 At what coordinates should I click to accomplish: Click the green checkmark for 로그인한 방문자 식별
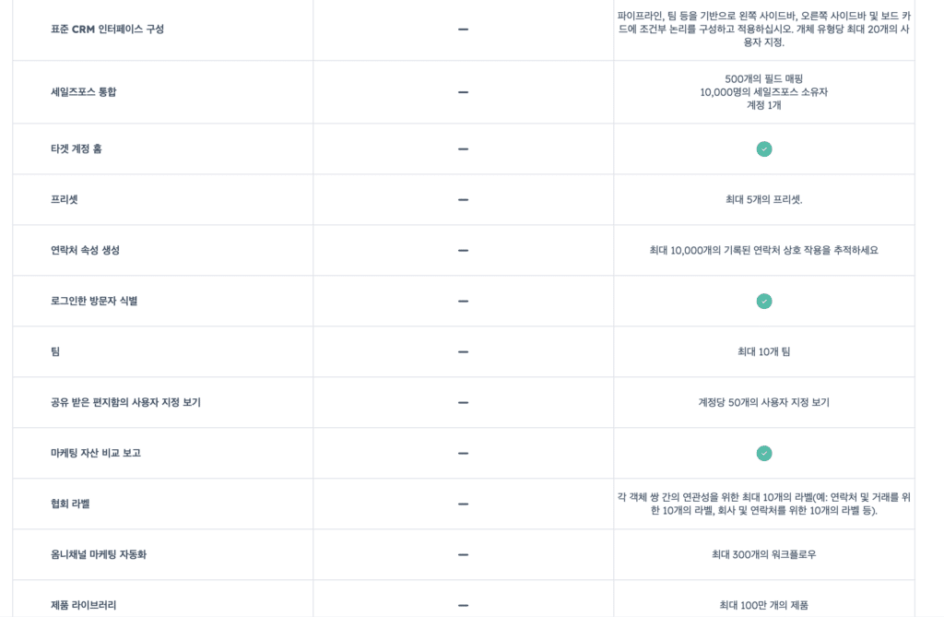pos(764,301)
